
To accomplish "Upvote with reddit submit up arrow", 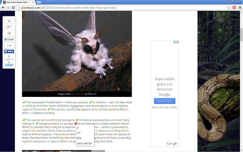I will pyautogui.click(x=9, y=57).
